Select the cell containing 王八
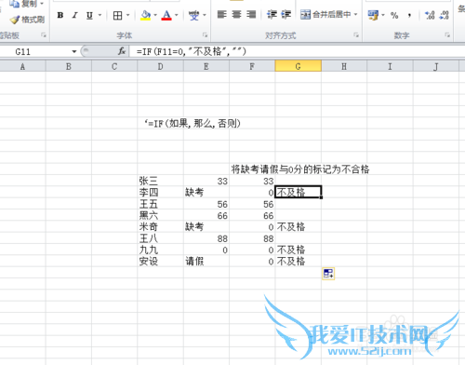Screen dimensions: 465x365 (x=160, y=238)
